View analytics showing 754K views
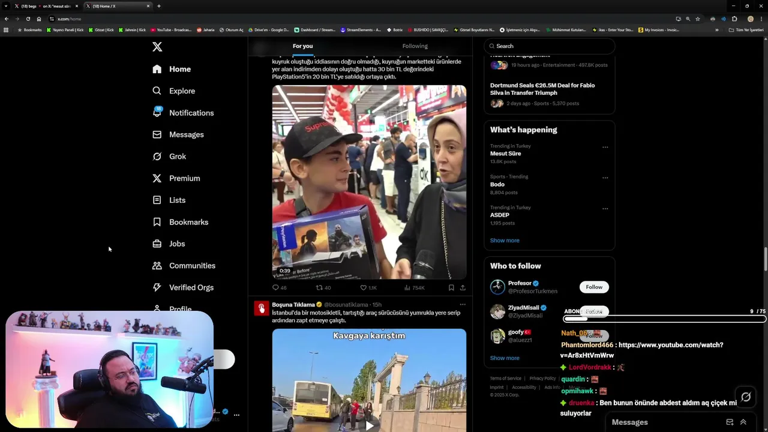 414,288
